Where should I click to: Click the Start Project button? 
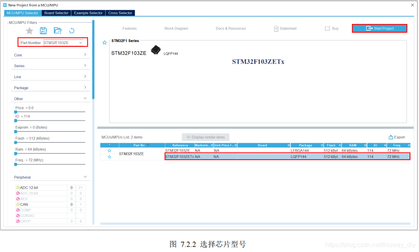380,28
